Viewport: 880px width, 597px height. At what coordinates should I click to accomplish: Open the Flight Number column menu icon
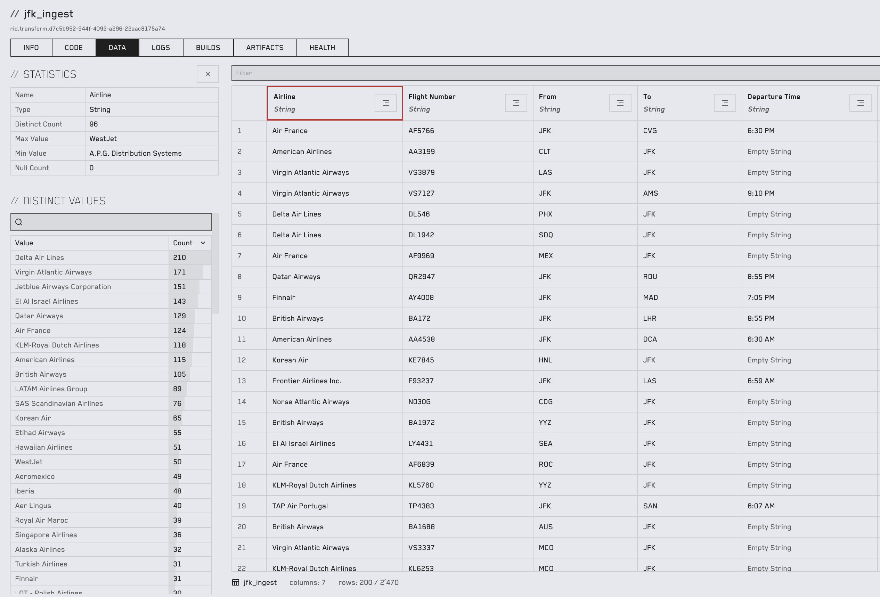tap(516, 103)
